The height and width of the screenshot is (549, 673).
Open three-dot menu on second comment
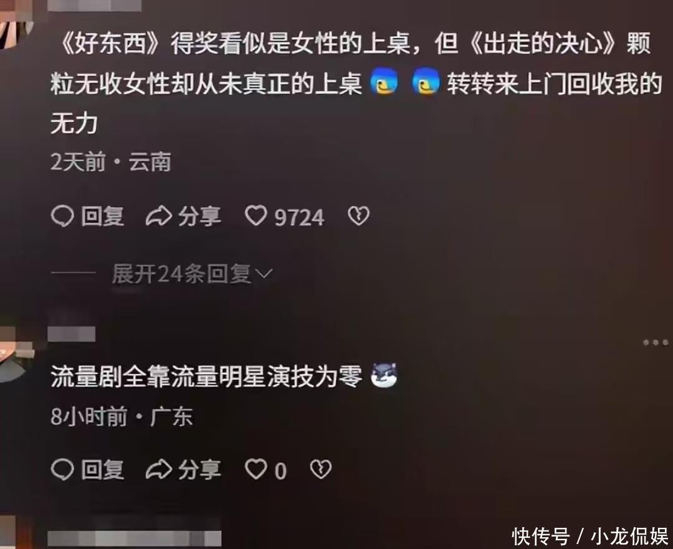coord(656,342)
